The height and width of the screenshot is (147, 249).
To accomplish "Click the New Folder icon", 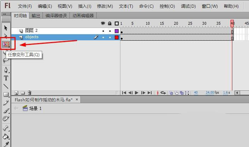I will [23, 93].
